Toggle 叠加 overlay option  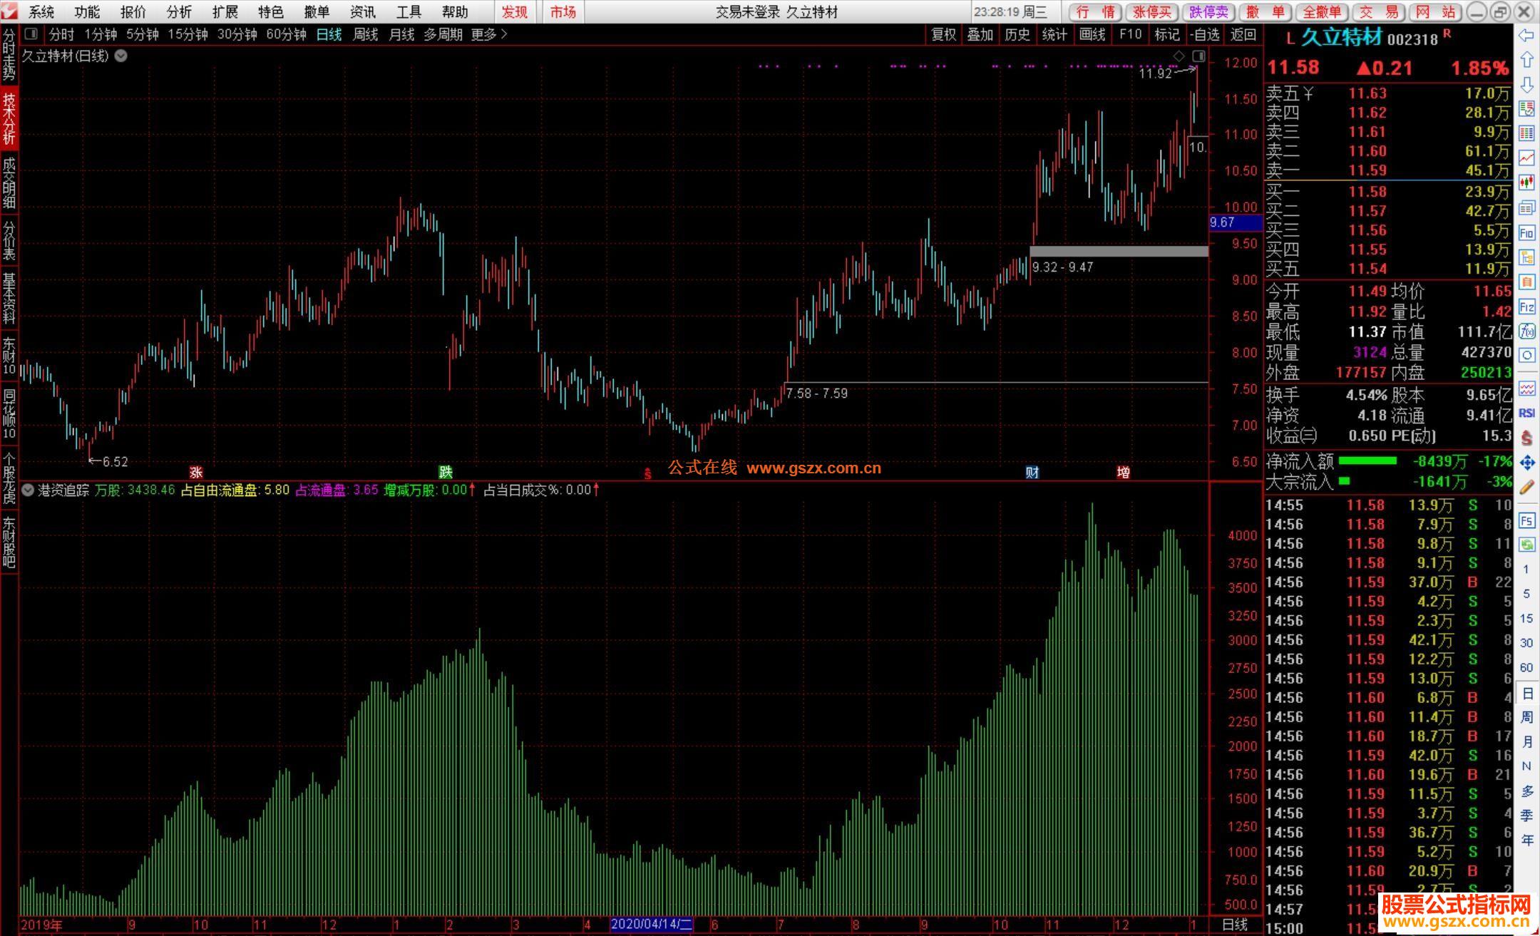[x=980, y=34]
